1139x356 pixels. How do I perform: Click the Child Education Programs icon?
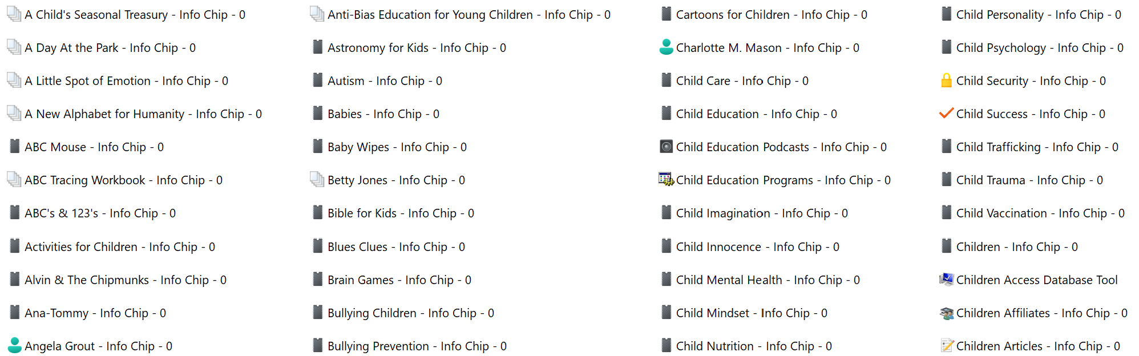(x=666, y=180)
